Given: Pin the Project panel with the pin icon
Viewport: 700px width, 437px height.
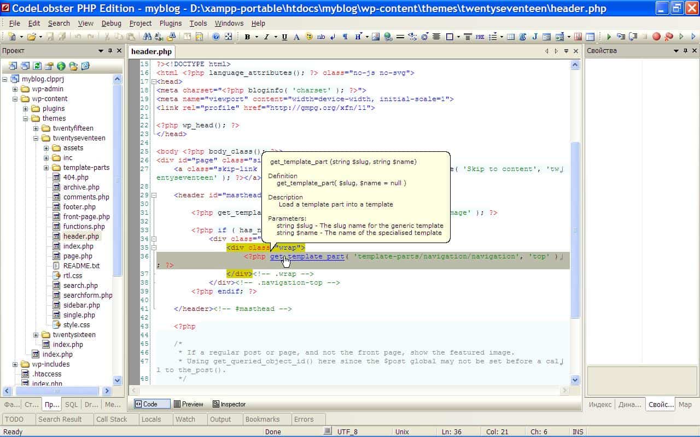Looking at the screenshot, I should (110, 51).
